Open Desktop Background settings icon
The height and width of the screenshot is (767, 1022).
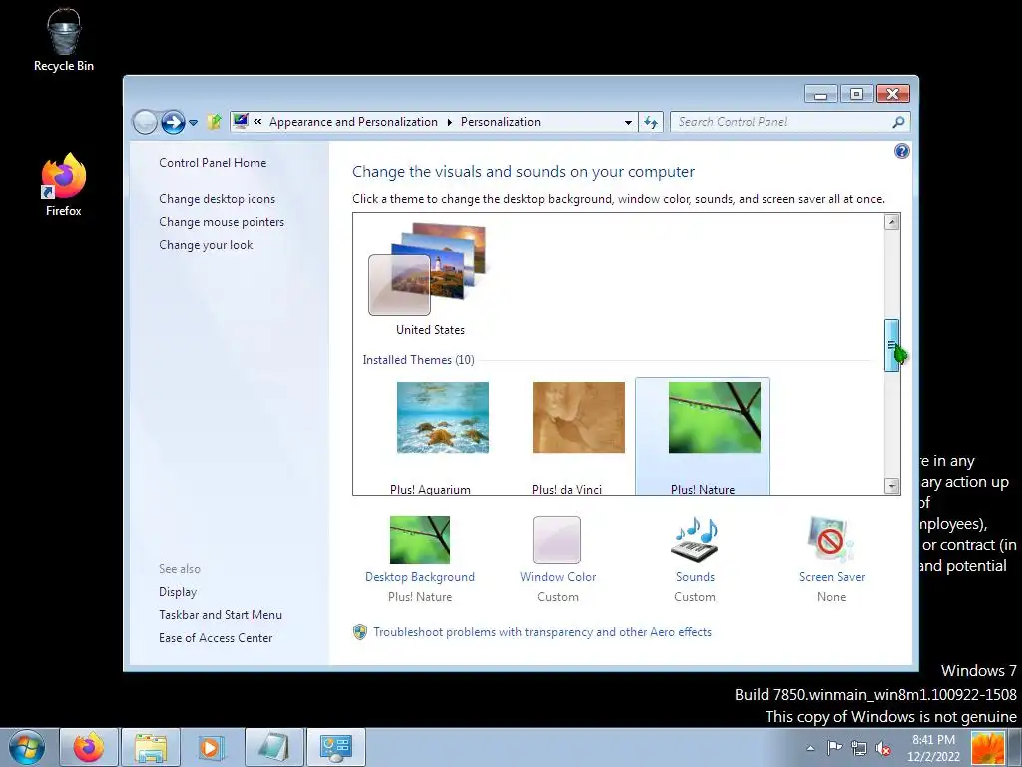point(420,540)
